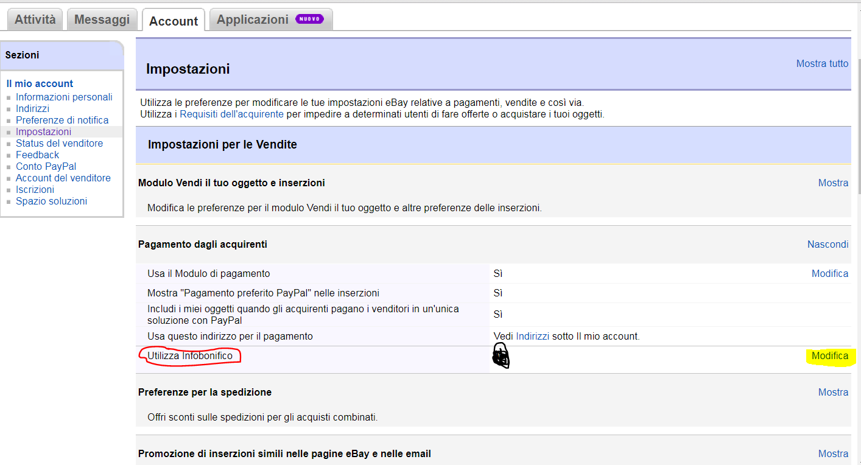Open the Attività tab

coord(35,19)
